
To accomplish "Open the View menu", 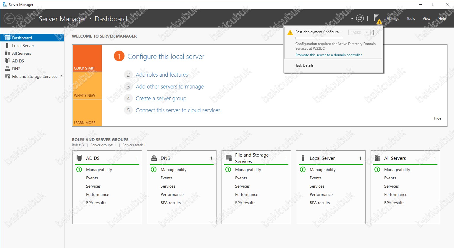I will click(426, 19).
